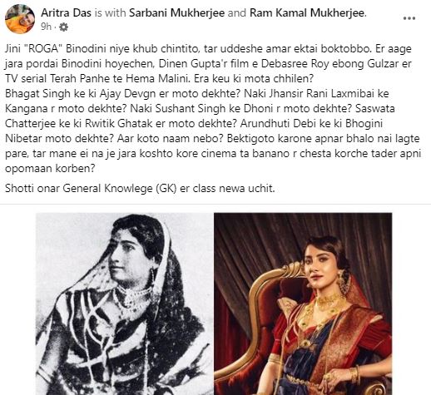This screenshot has width=431, height=395.
Task: Click the pearl choker in the vintage photo
Action: point(133,295)
